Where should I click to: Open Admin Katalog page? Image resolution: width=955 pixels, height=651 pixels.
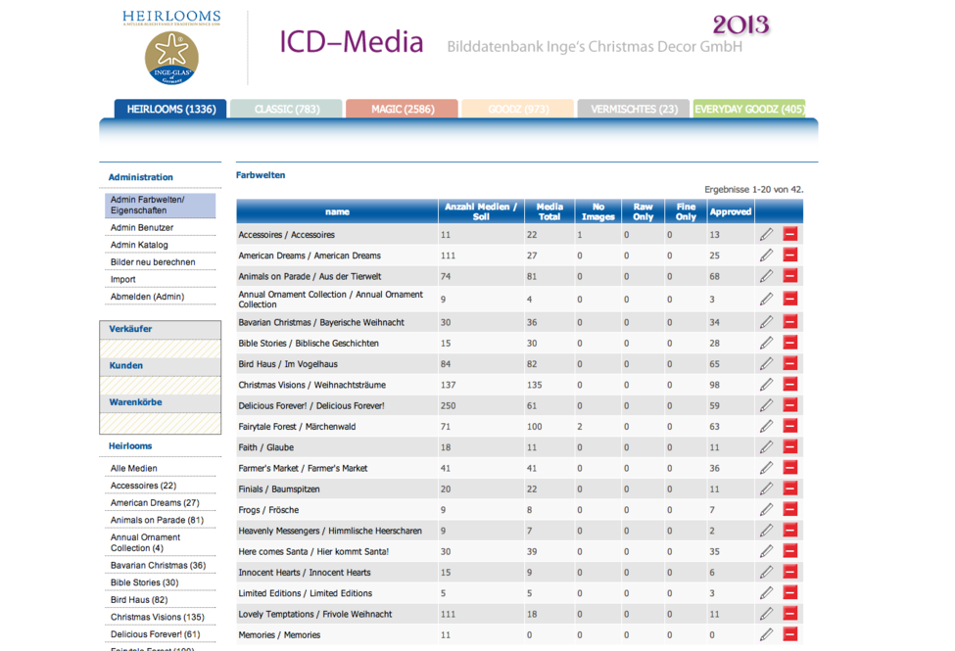click(139, 245)
